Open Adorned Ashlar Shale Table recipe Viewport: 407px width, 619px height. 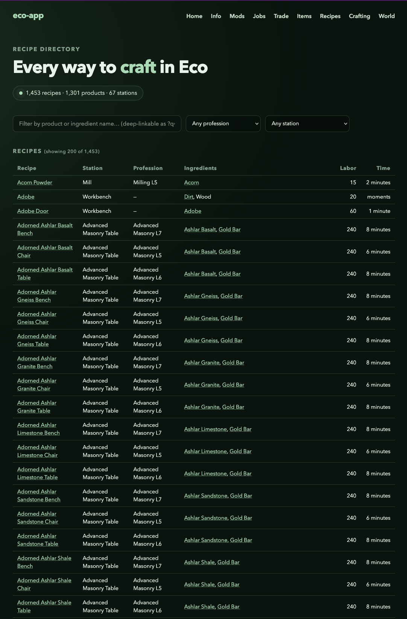click(44, 607)
